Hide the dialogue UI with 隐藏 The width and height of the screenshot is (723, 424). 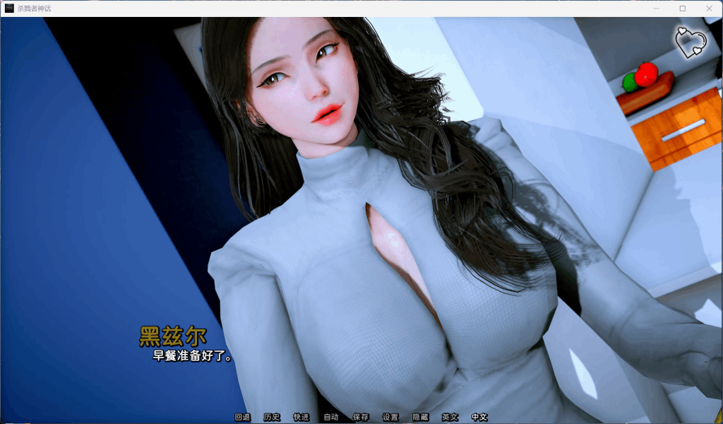click(x=419, y=417)
